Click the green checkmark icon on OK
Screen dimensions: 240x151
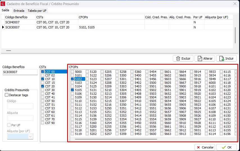click(x=223, y=147)
